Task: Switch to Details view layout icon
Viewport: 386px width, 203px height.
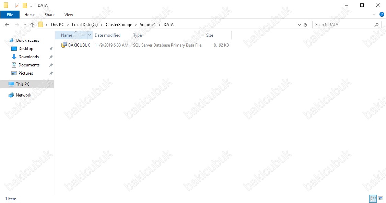Action: [x=373, y=199]
